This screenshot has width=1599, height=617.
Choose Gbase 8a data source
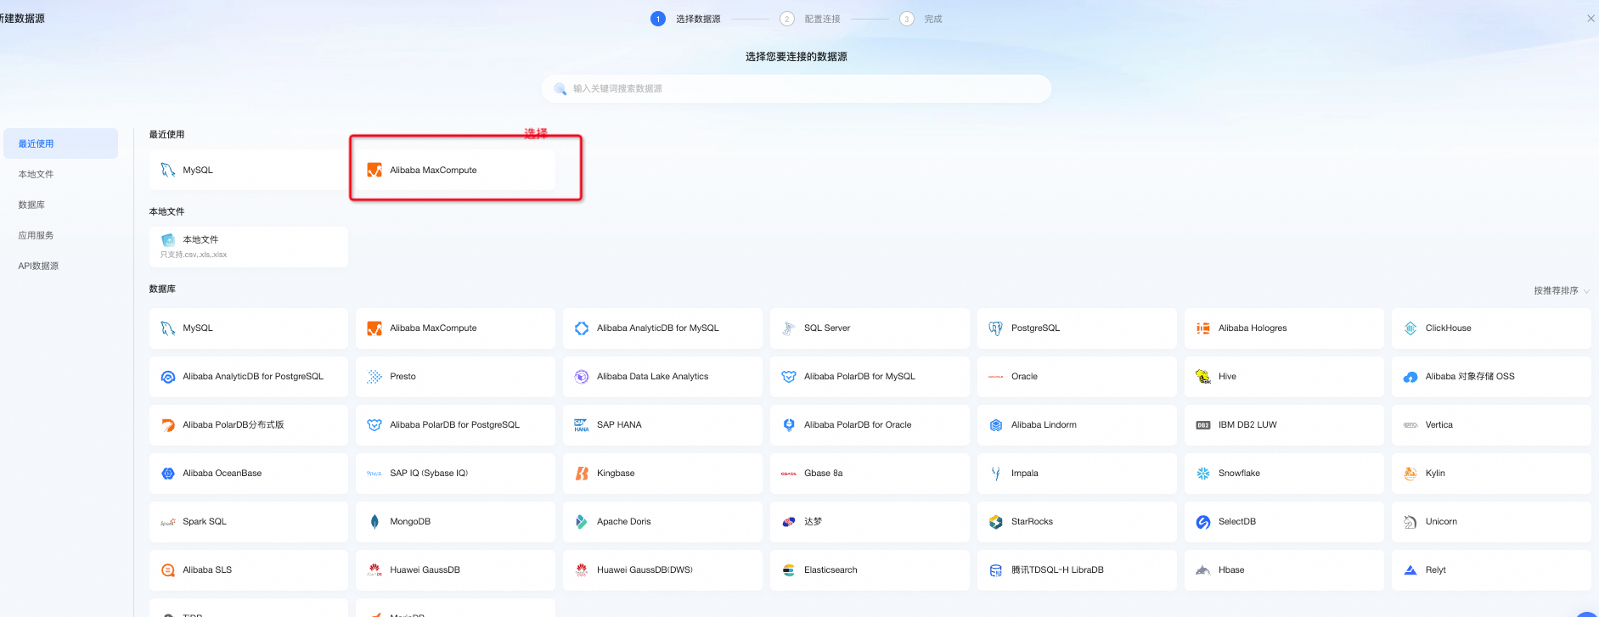870,474
